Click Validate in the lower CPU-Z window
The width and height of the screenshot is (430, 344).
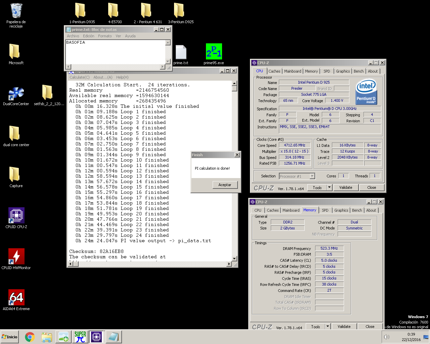[x=344, y=326]
